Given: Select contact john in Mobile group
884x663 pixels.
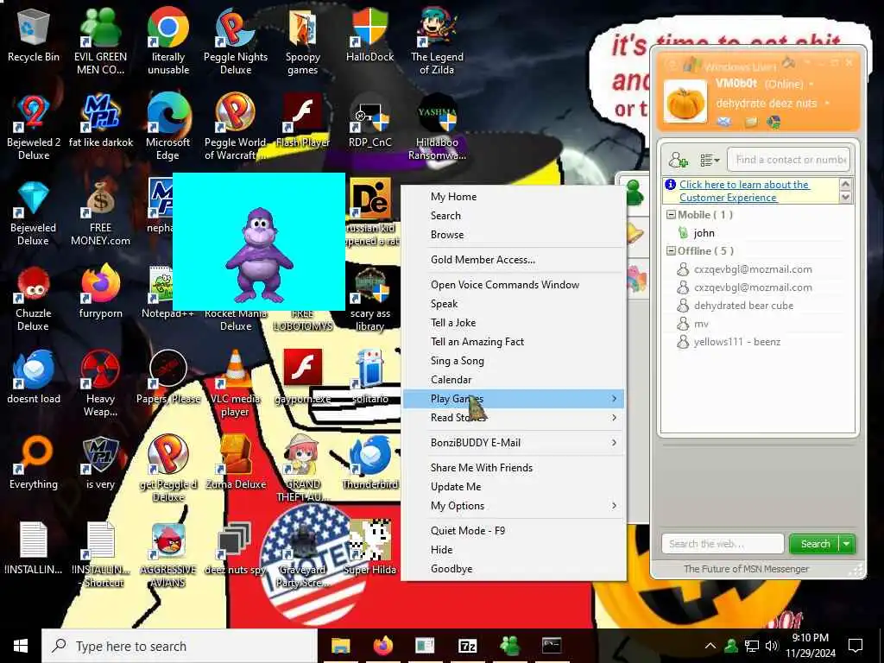Looking at the screenshot, I should [704, 233].
